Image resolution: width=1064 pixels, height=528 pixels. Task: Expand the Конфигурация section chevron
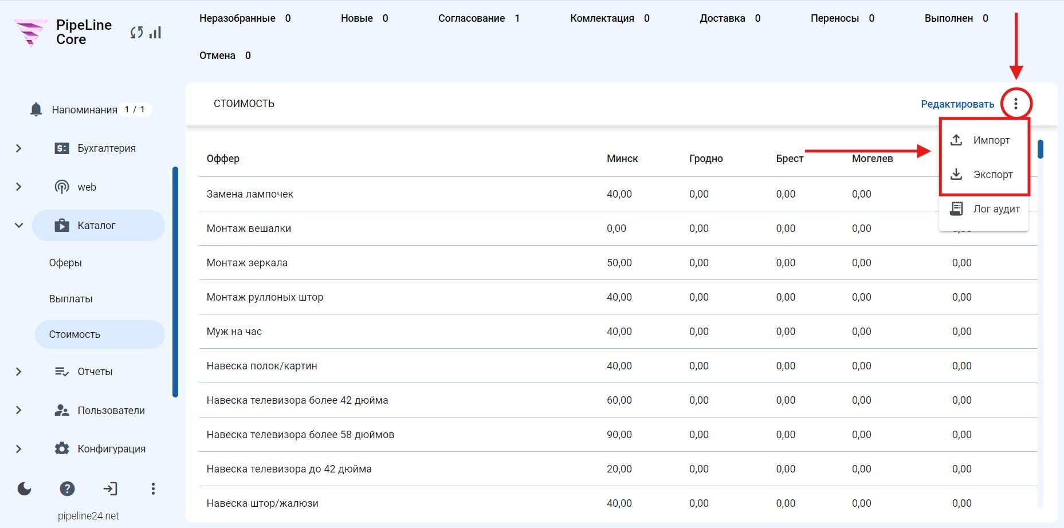18,449
